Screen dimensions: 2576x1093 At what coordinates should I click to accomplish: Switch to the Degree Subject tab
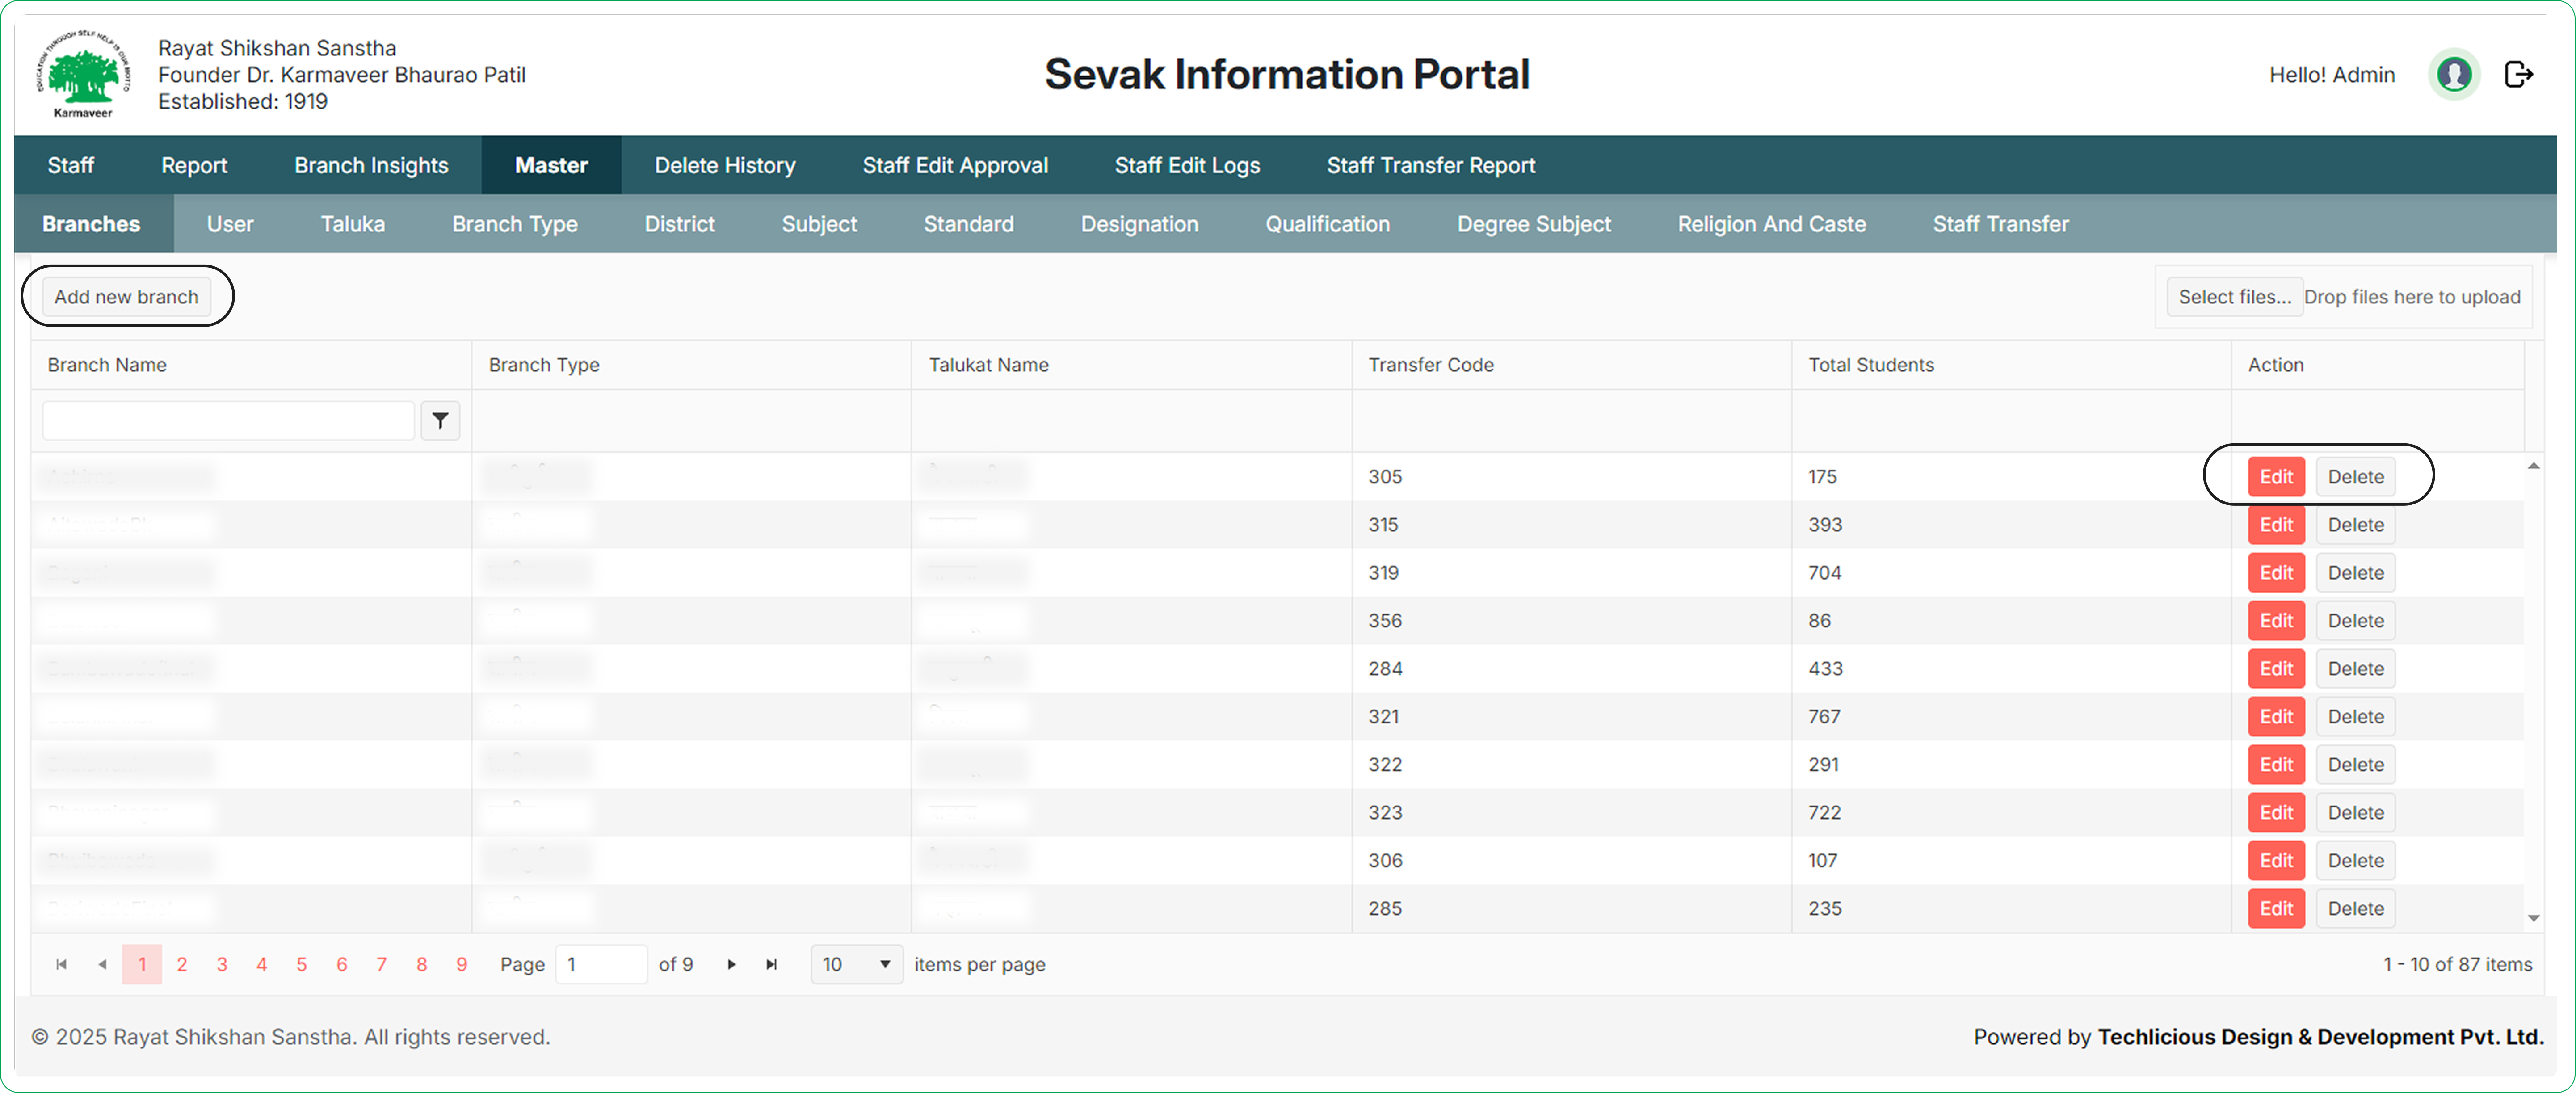[x=1534, y=224]
